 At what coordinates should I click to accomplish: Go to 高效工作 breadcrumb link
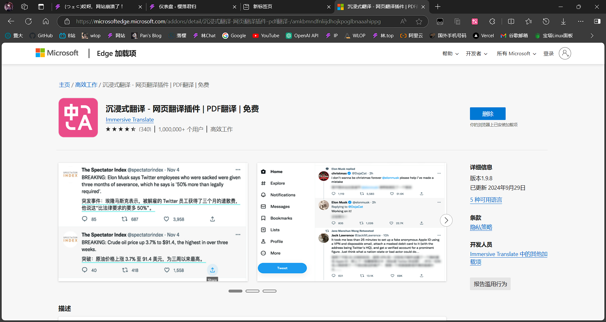tap(86, 85)
